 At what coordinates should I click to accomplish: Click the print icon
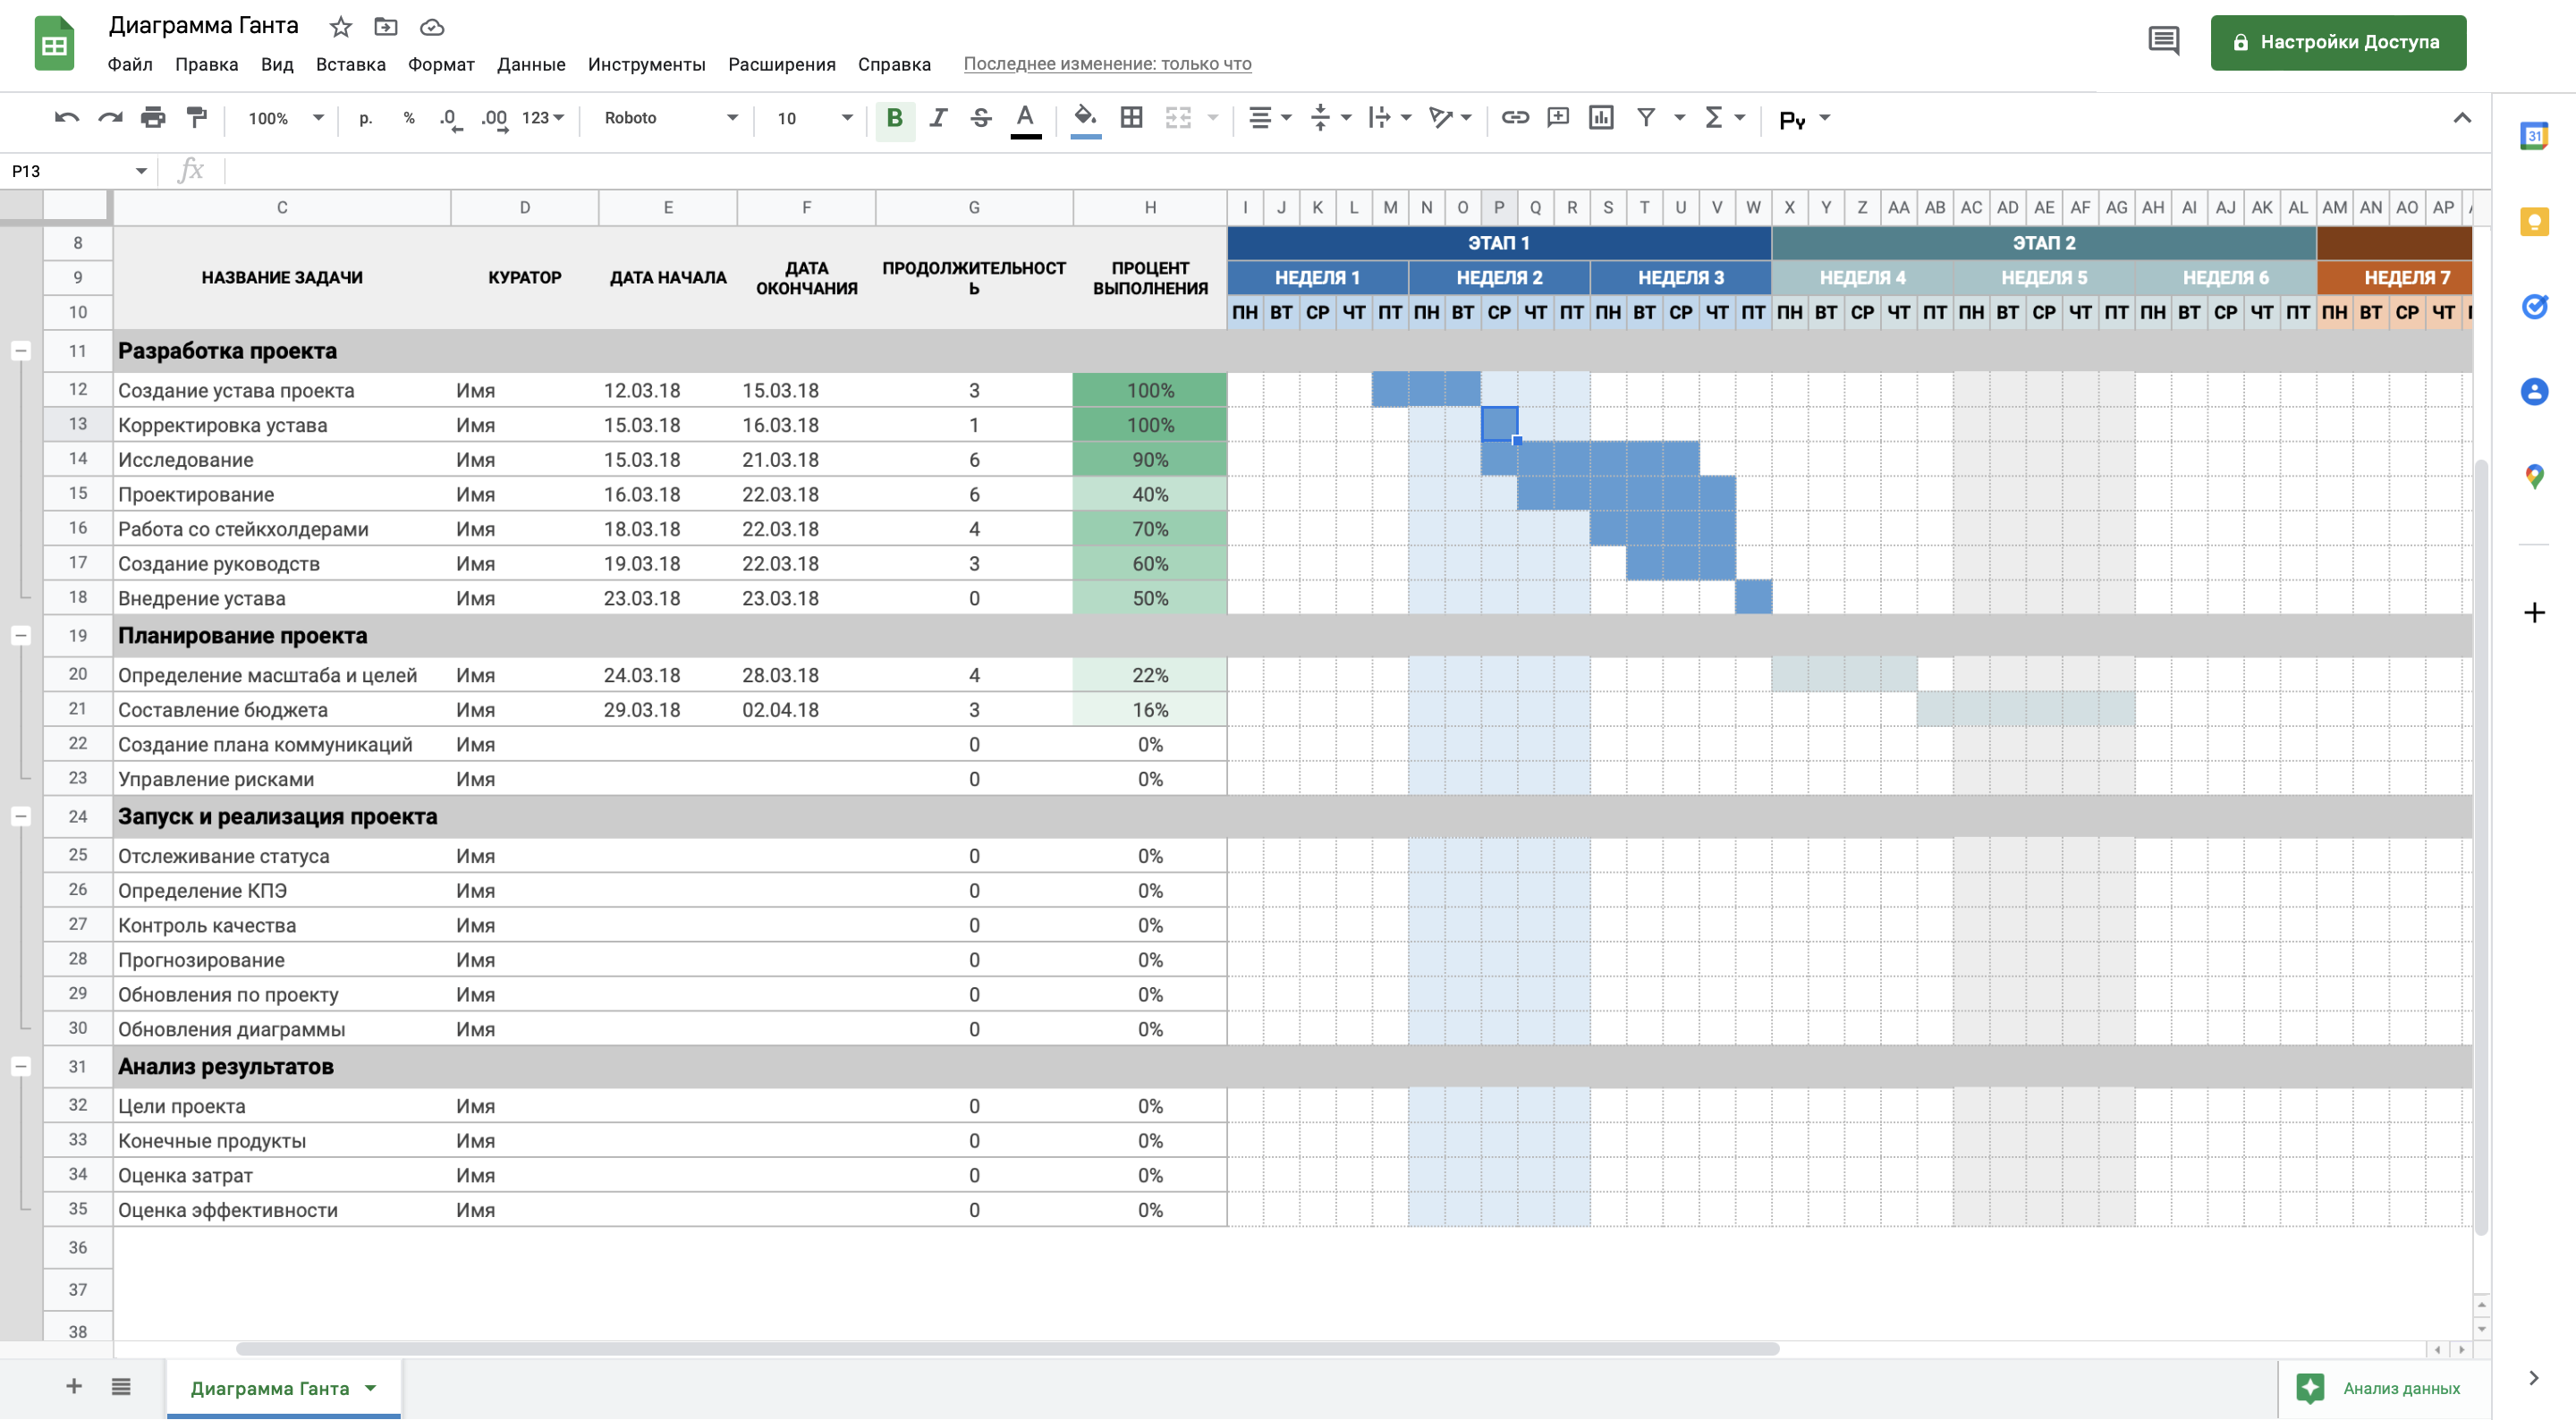click(x=153, y=118)
